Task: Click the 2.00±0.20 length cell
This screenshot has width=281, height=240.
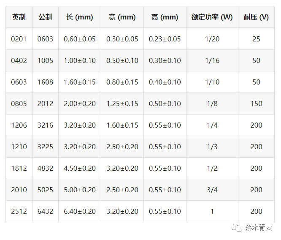Action: [80, 104]
